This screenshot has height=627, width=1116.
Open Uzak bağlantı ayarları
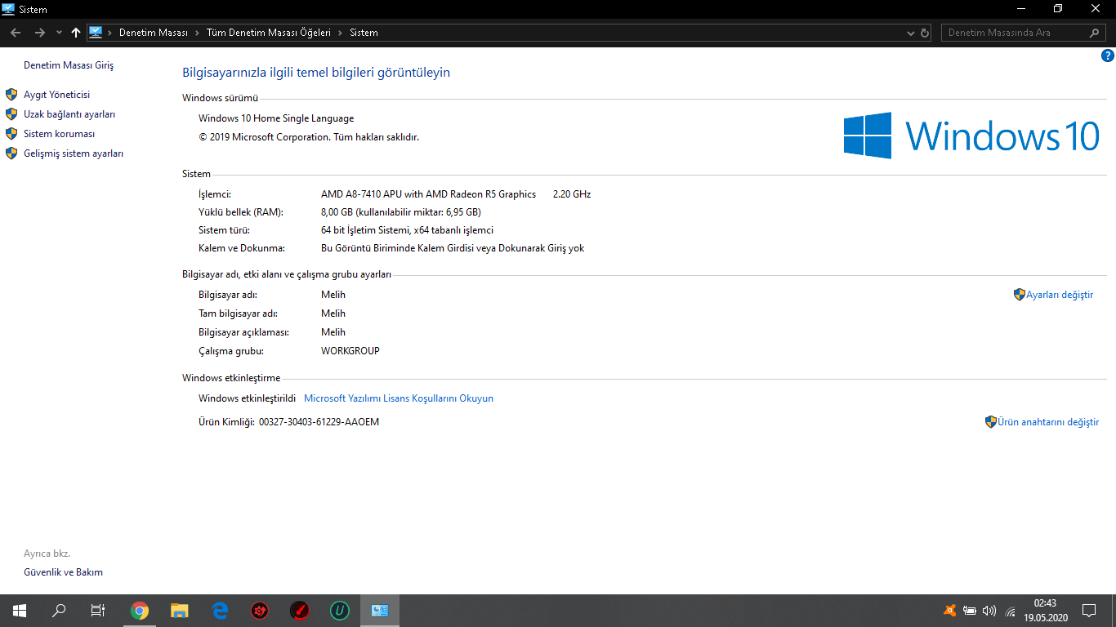point(69,114)
